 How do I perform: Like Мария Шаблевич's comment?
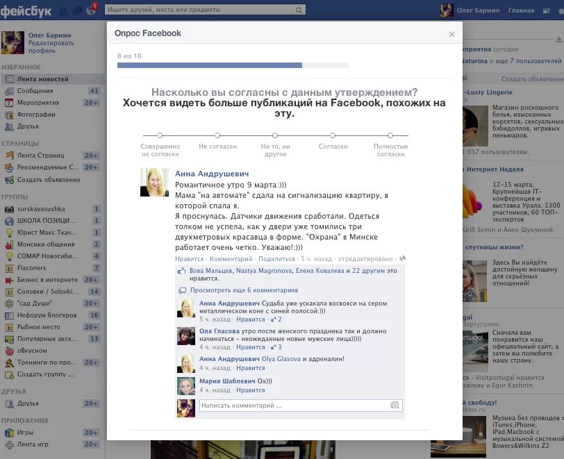point(250,390)
